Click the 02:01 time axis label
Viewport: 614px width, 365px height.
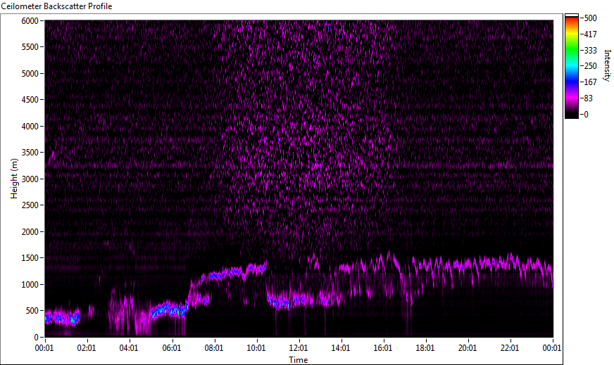tap(87, 348)
